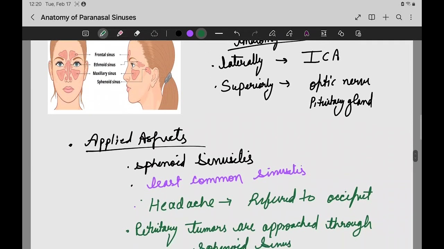444x249 pixels.
Task: Add new content with plus icon
Action: tap(386, 17)
